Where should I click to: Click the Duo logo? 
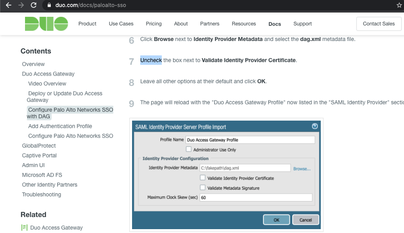click(46, 24)
